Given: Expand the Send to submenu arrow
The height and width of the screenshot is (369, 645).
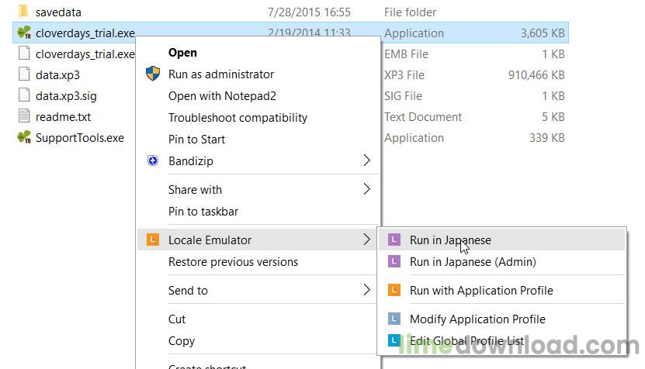Looking at the screenshot, I should point(366,291).
